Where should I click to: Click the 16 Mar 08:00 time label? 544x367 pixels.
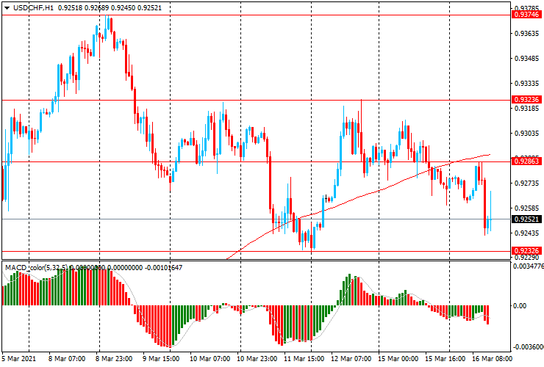point(493,359)
